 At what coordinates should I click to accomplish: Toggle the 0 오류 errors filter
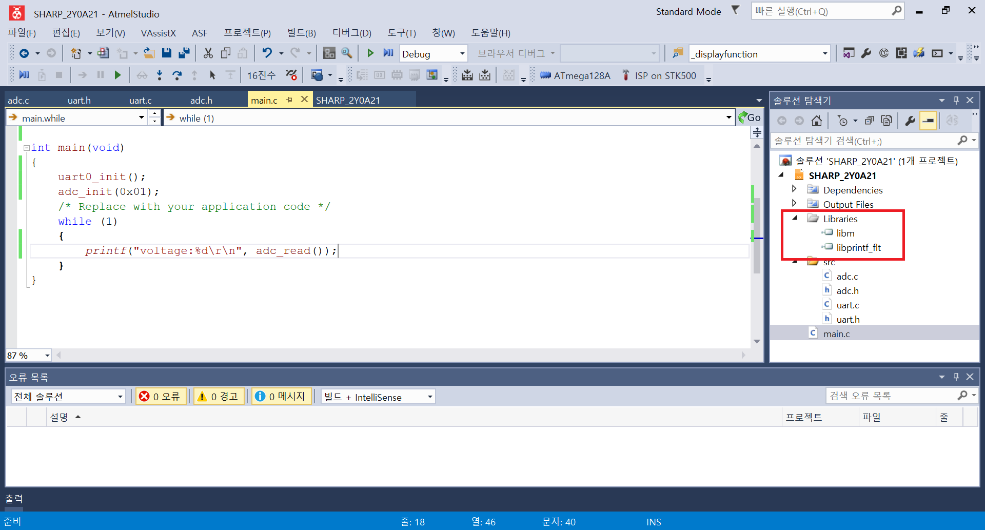[161, 396]
